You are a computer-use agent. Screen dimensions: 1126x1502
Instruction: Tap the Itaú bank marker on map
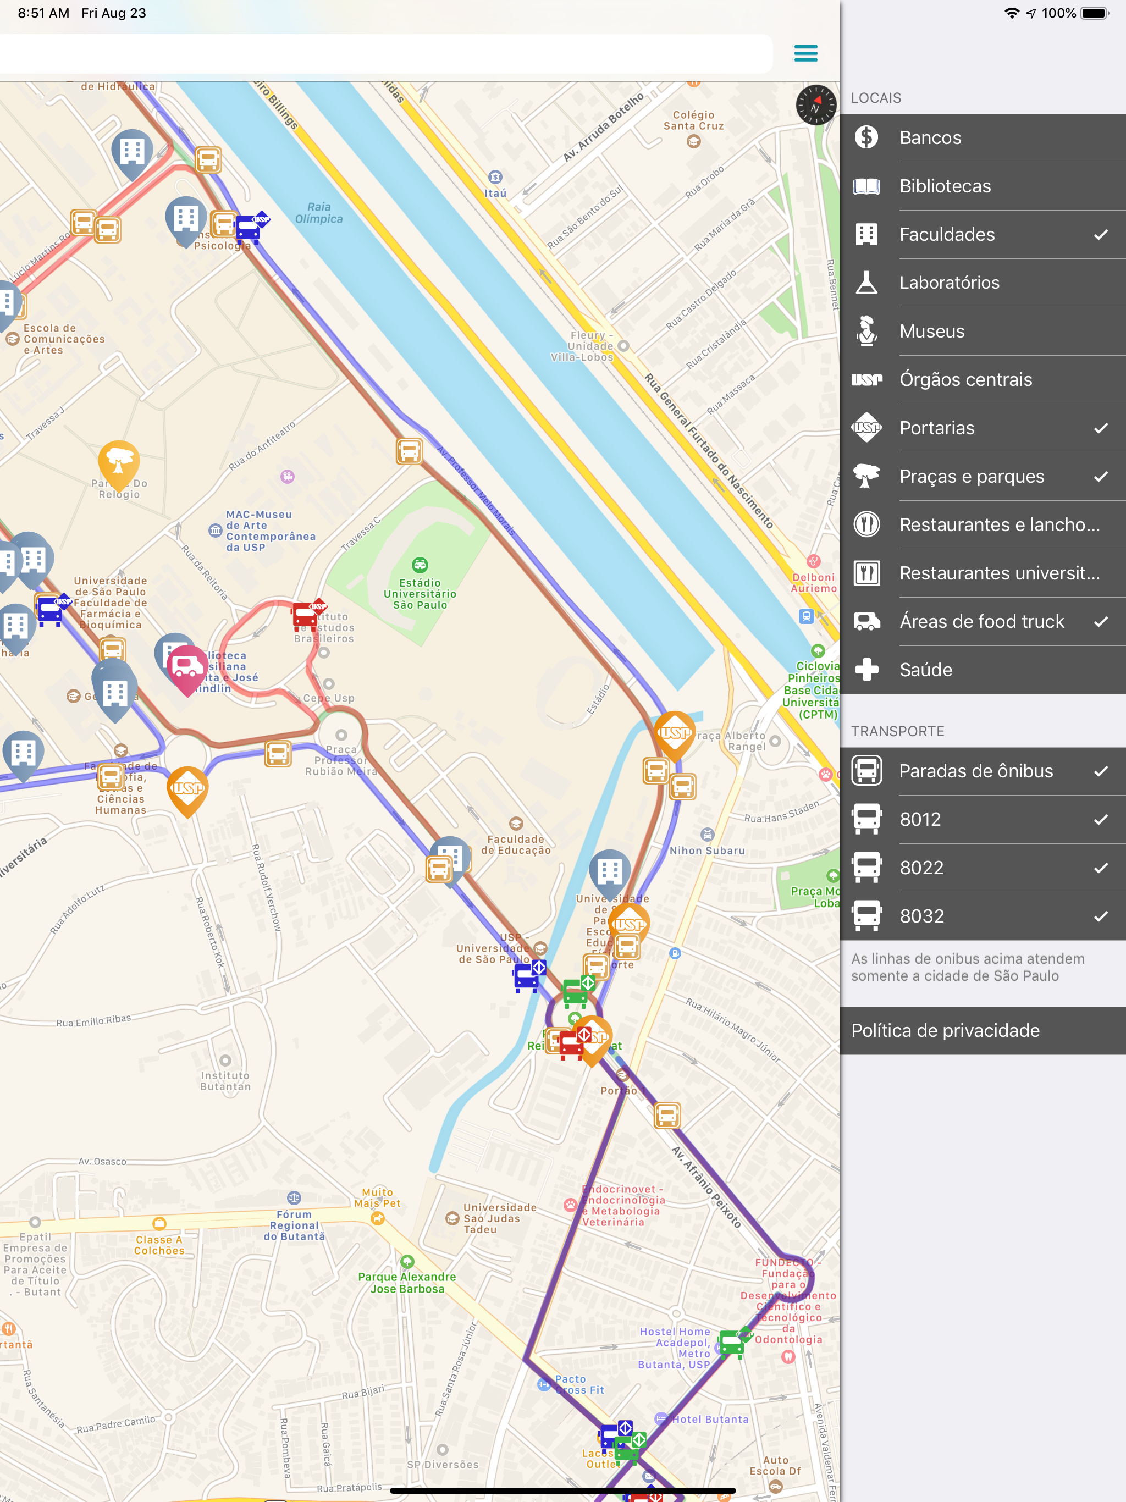496,177
